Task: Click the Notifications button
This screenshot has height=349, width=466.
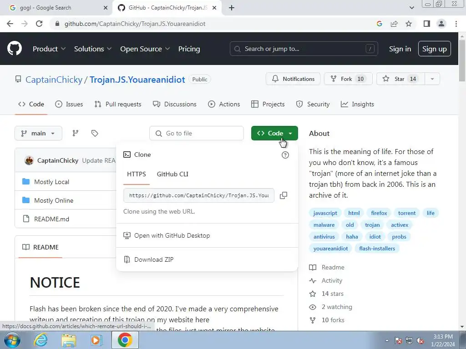Action: [293, 79]
